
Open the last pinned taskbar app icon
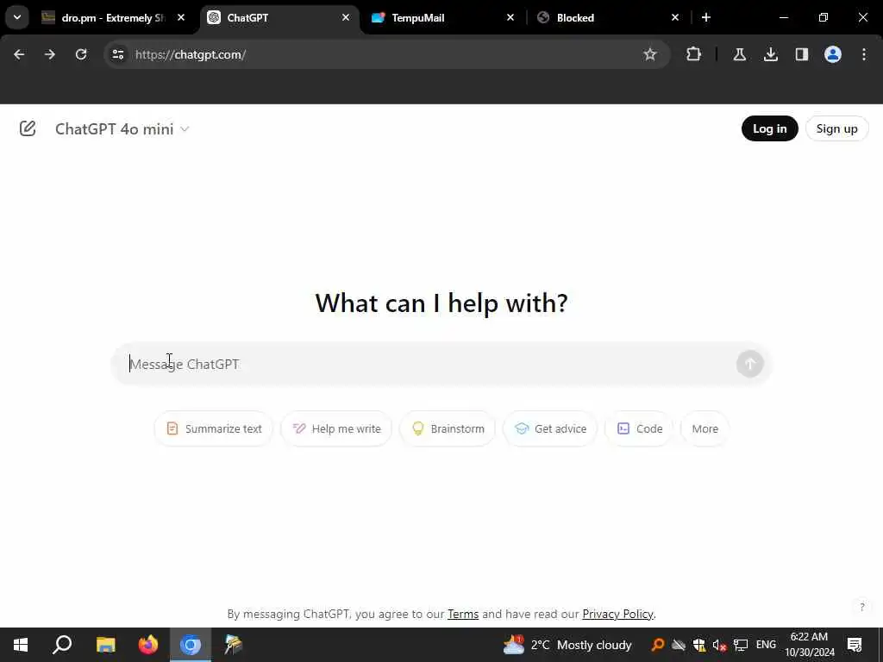(x=233, y=645)
